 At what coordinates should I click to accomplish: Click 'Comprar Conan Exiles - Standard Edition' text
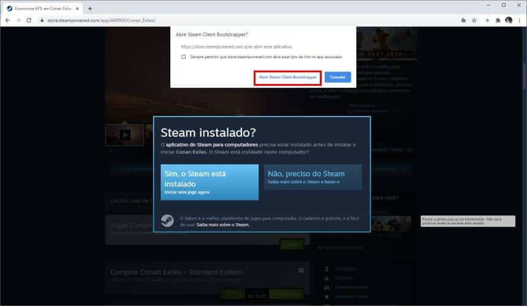pos(176,272)
